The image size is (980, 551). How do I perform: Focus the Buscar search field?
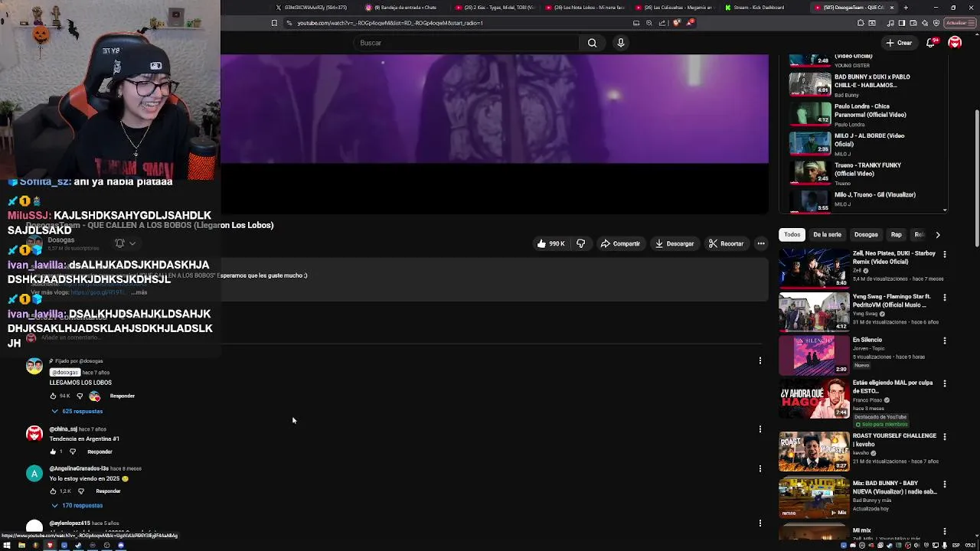(x=467, y=43)
